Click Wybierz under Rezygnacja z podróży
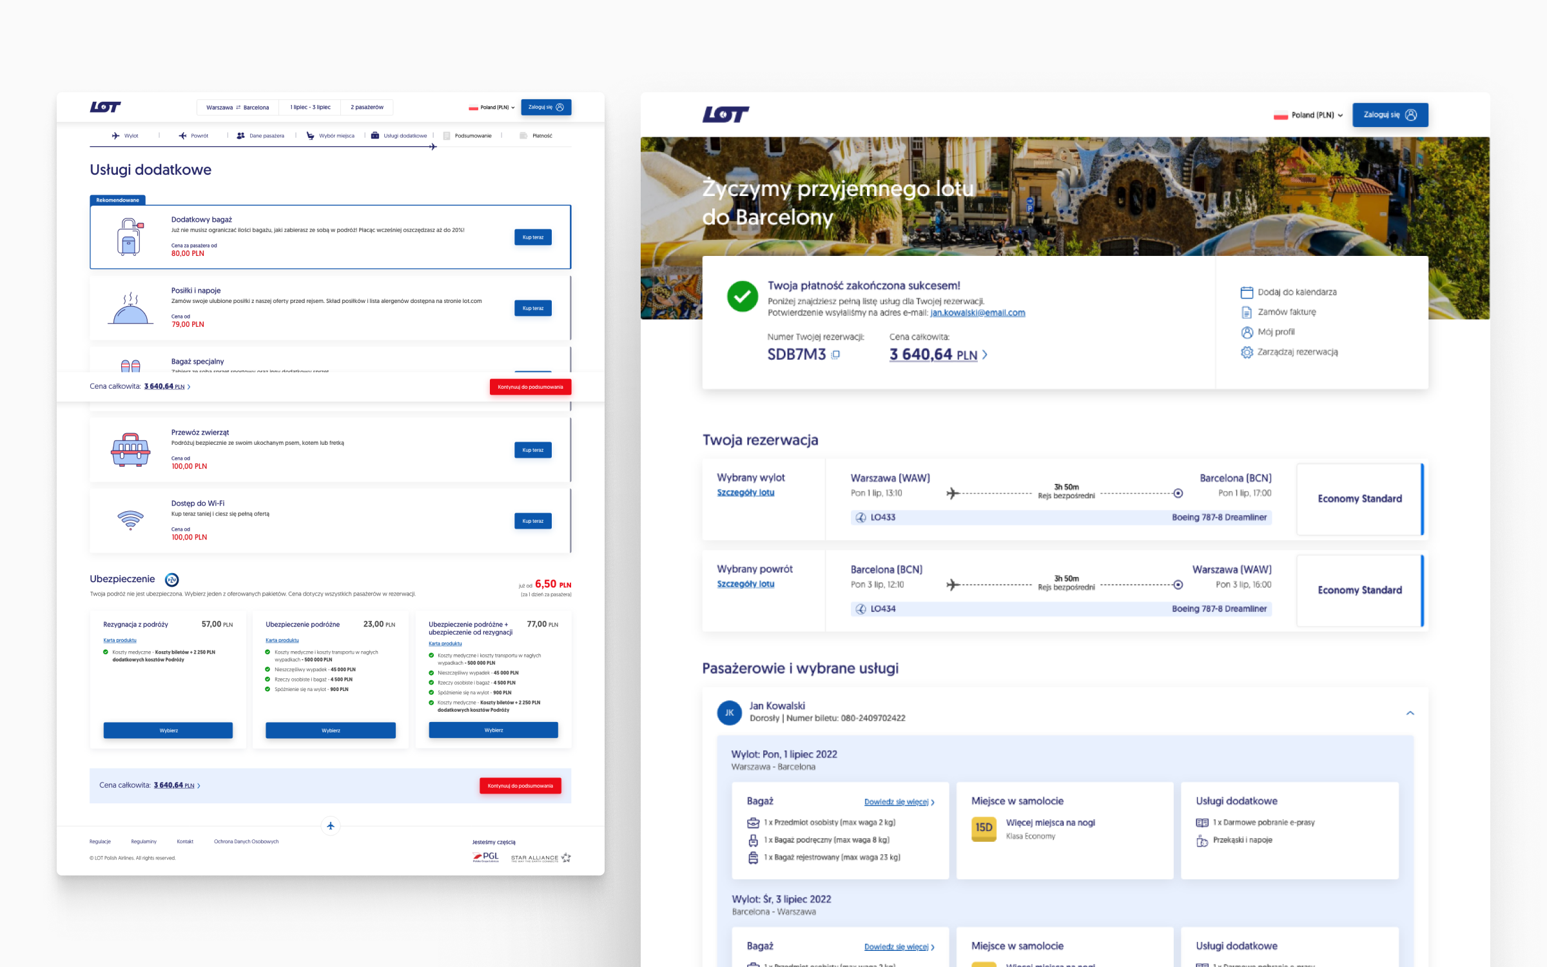The width and height of the screenshot is (1547, 967). pyautogui.click(x=168, y=730)
